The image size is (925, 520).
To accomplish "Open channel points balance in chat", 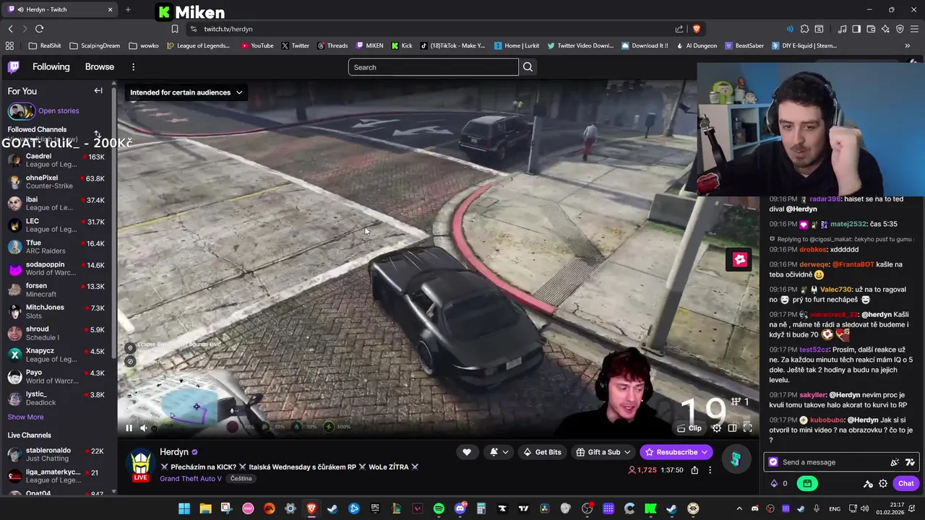I will pos(779,484).
